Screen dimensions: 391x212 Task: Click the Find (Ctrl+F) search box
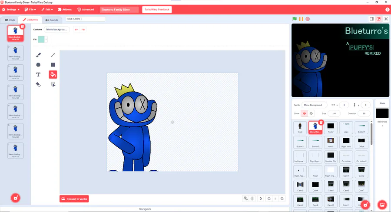pos(86,19)
